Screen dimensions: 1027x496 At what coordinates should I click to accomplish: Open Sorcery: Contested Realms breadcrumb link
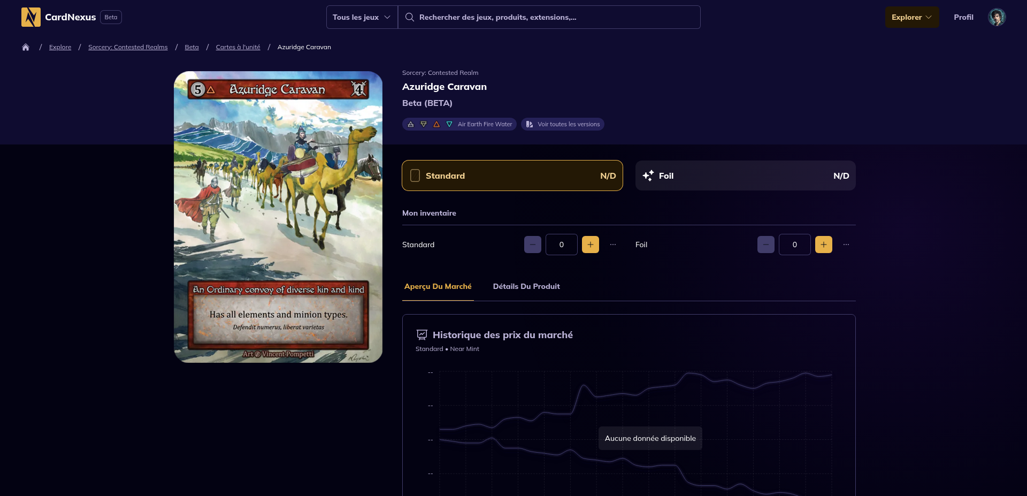click(x=128, y=47)
